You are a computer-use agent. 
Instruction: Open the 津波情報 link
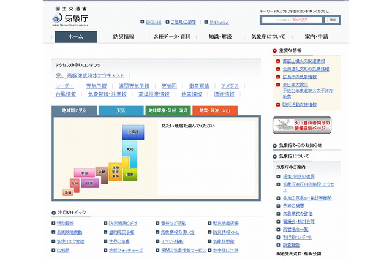pos(224,94)
